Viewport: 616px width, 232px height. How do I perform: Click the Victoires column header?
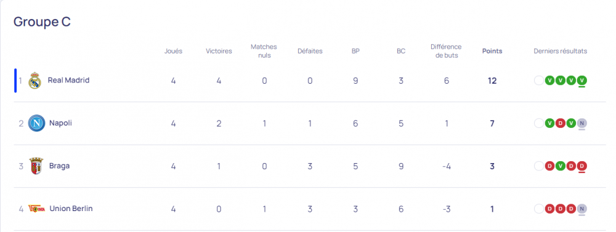click(x=219, y=51)
